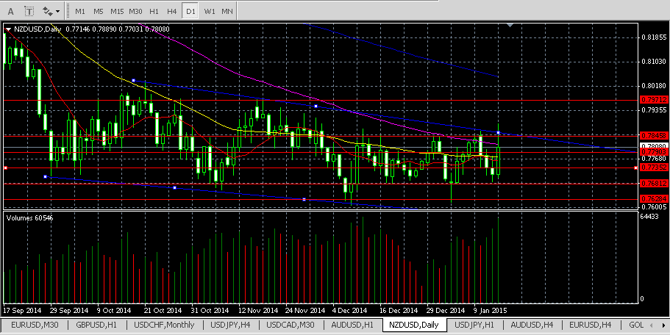670x335 pixels.
Task: Switch chart to H1 timeframe
Action: [x=154, y=12]
